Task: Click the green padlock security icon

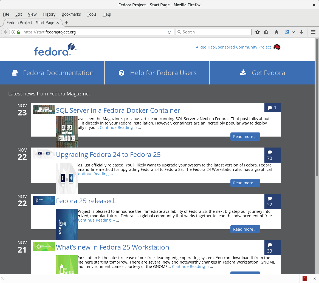Action: (x=18, y=32)
